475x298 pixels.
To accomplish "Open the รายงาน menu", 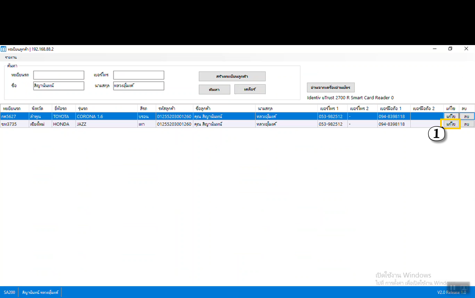I will point(11,58).
